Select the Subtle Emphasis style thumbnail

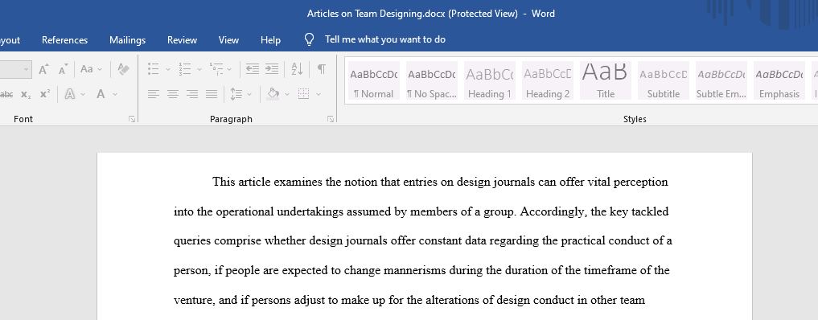(721, 80)
